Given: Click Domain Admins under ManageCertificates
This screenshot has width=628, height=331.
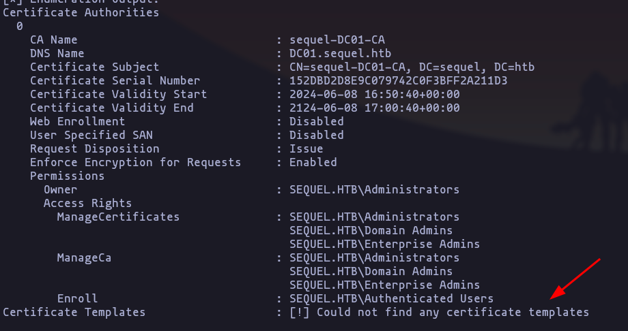Looking at the screenshot, I should [x=371, y=231].
